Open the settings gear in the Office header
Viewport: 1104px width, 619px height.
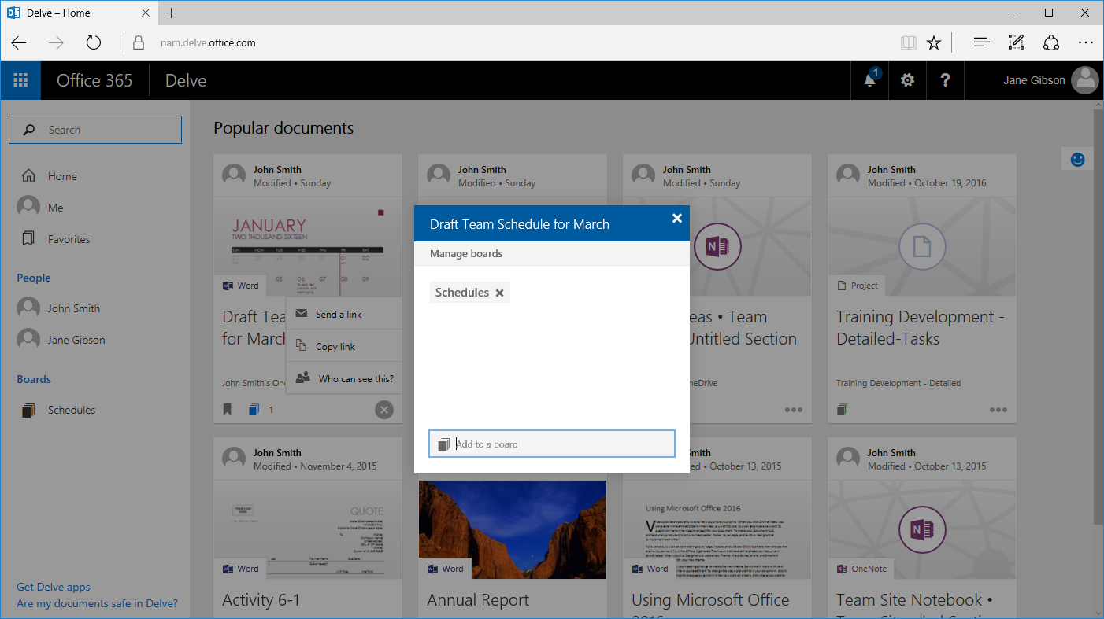908,80
